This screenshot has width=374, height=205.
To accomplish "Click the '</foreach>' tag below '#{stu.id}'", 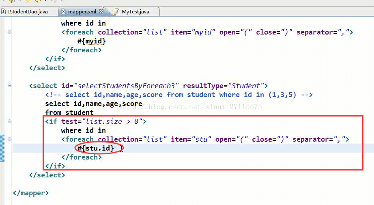I will tap(82, 157).
